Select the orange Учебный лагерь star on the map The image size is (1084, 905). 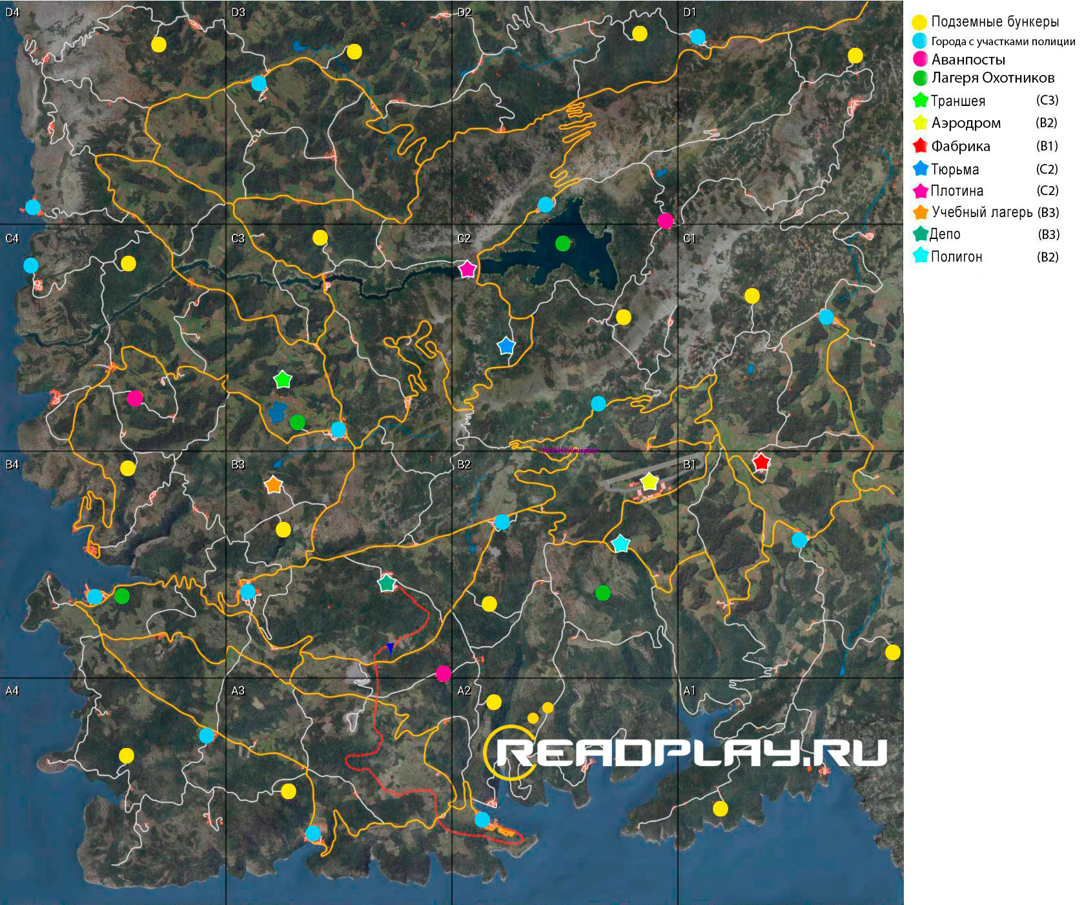pos(274,484)
